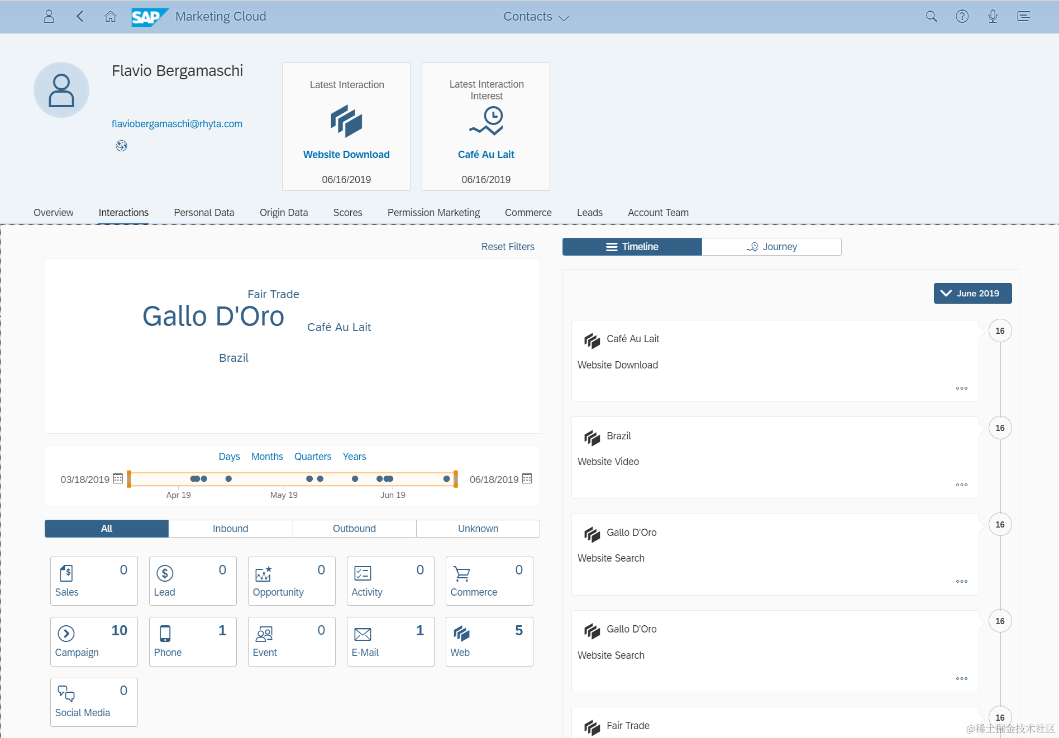Open the user profile icon in header
This screenshot has height=738, width=1059.
pos(49,16)
